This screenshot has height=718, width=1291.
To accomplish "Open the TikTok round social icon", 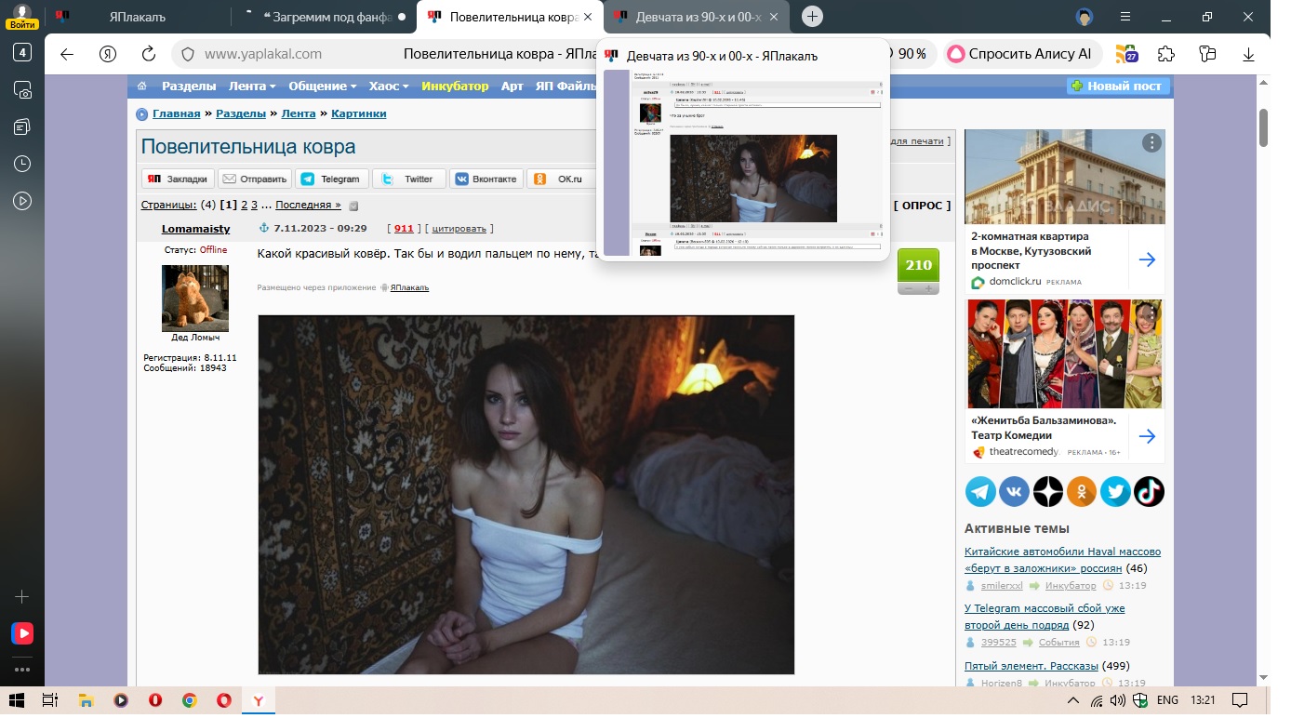I will pos(1149,491).
